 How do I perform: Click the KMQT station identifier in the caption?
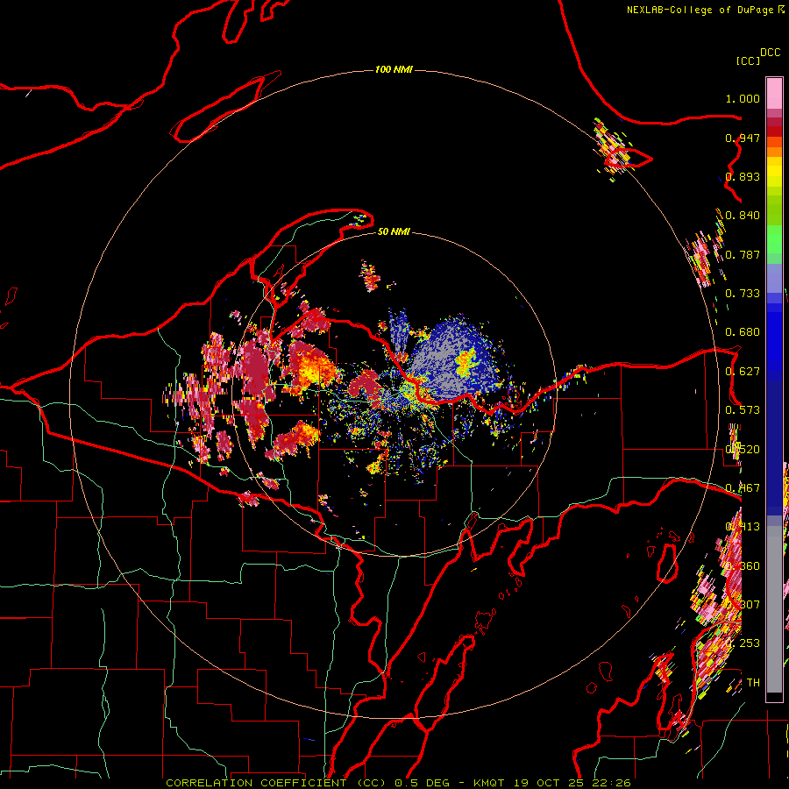(x=488, y=783)
